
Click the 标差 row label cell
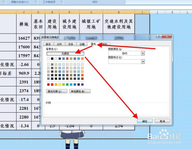point(8,73)
